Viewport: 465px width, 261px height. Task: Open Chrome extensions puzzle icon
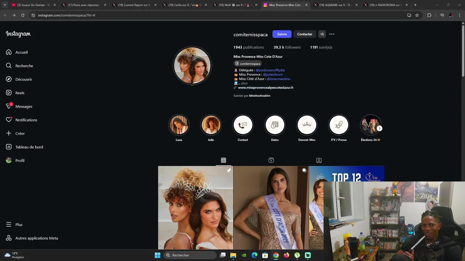pyautogui.click(x=429, y=15)
